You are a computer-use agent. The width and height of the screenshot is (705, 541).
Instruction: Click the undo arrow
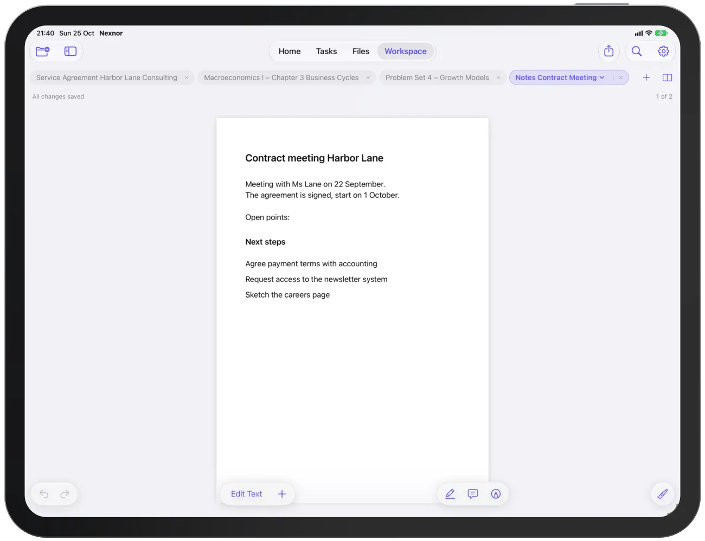click(44, 494)
